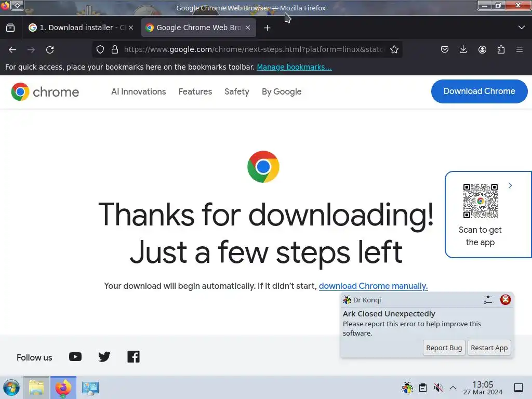The image size is (532, 399).
Task: Toggle muted volume tray icon
Action: click(x=438, y=388)
